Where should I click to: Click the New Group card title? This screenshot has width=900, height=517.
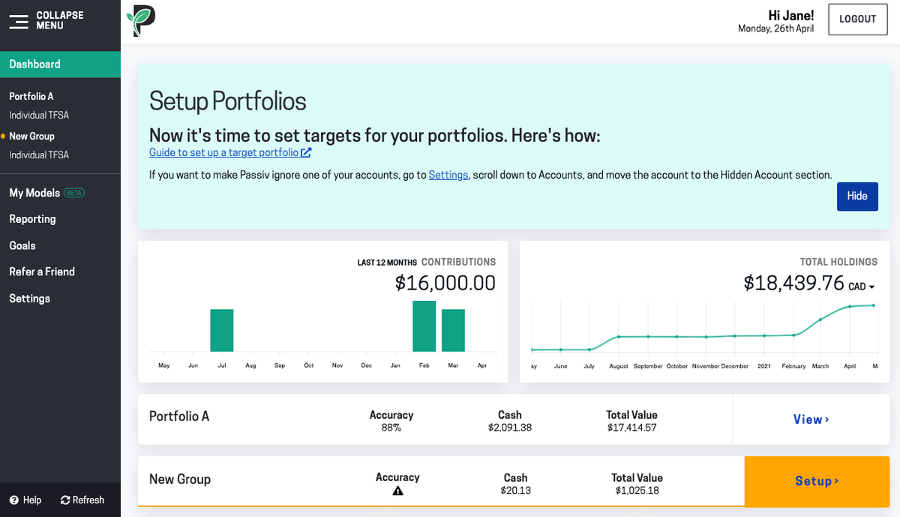[x=180, y=479]
